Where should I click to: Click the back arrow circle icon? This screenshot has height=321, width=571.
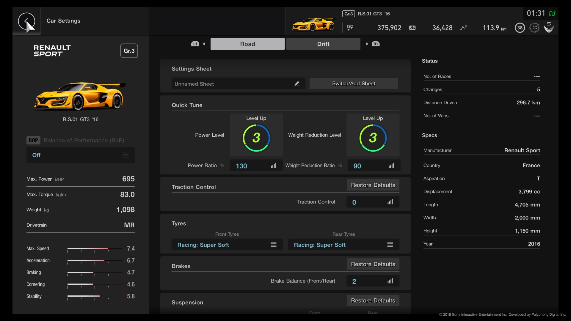[26, 21]
